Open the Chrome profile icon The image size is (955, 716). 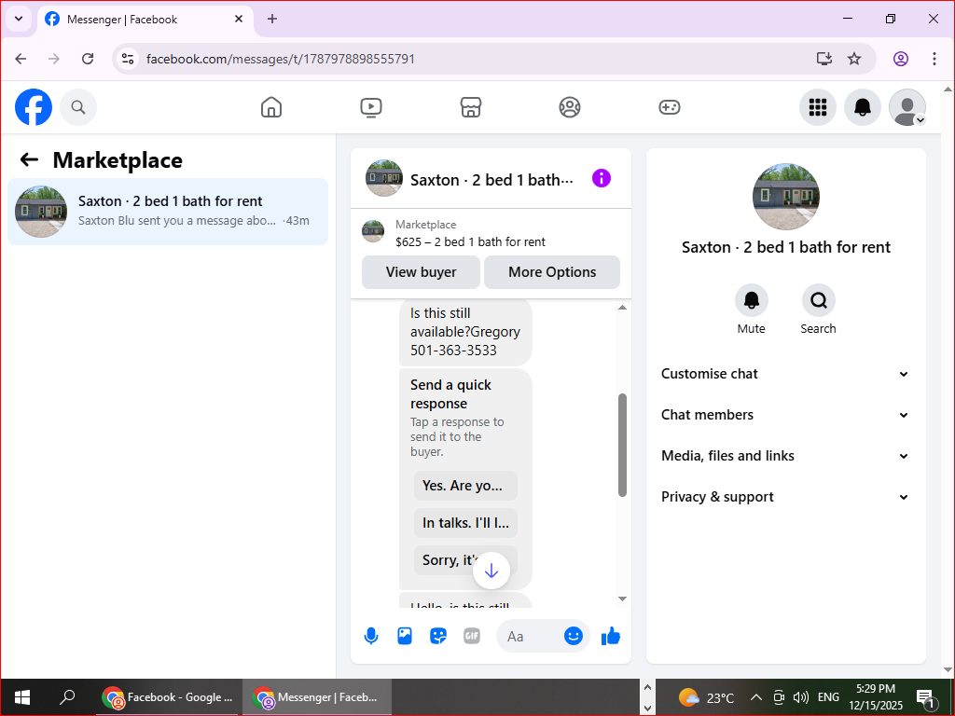pyautogui.click(x=901, y=59)
